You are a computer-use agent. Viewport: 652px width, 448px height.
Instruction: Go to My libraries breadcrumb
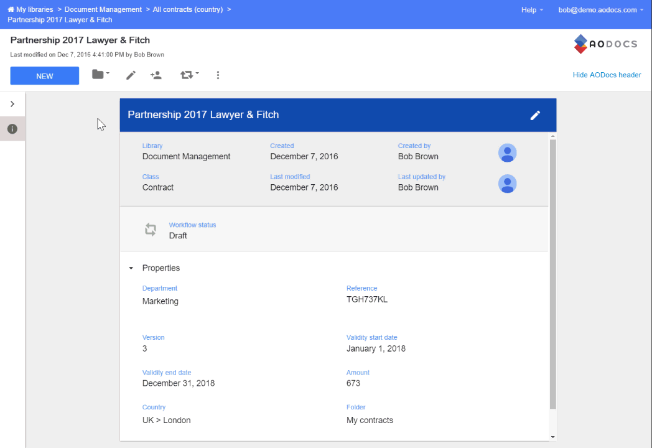click(x=34, y=9)
